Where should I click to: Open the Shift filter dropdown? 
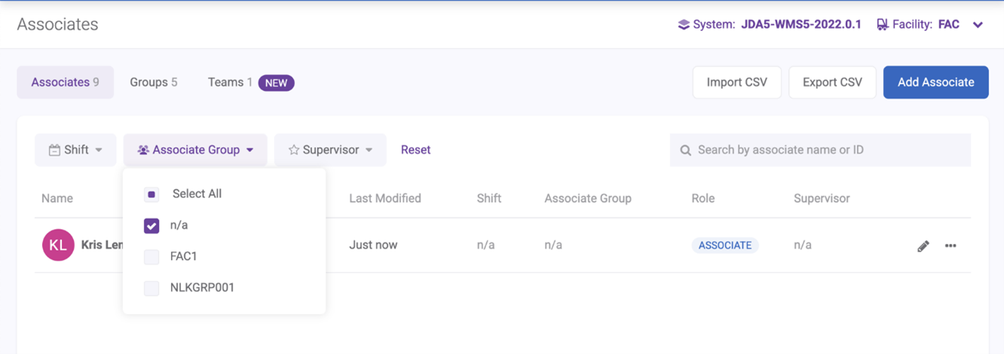(x=75, y=150)
